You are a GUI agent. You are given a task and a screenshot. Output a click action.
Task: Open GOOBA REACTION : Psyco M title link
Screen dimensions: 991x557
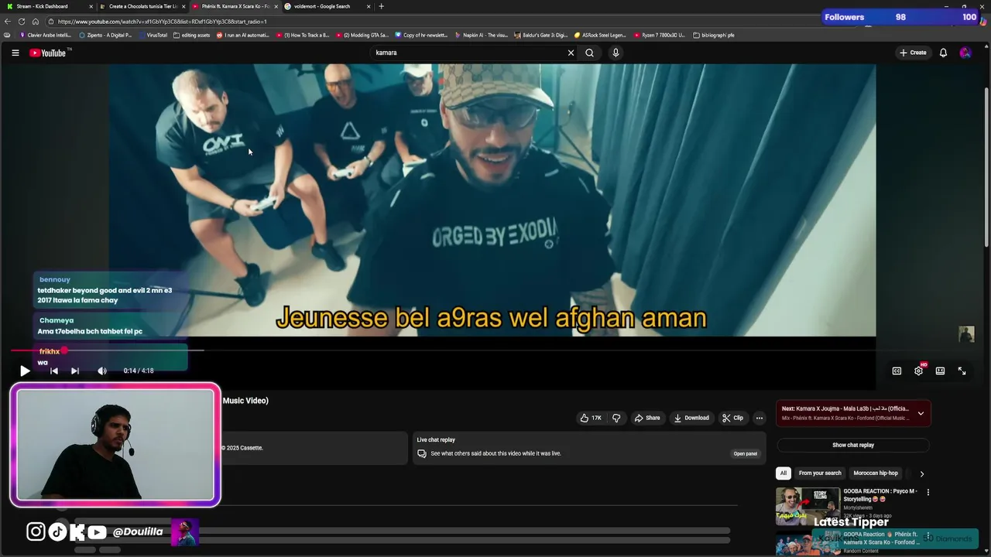click(x=880, y=495)
